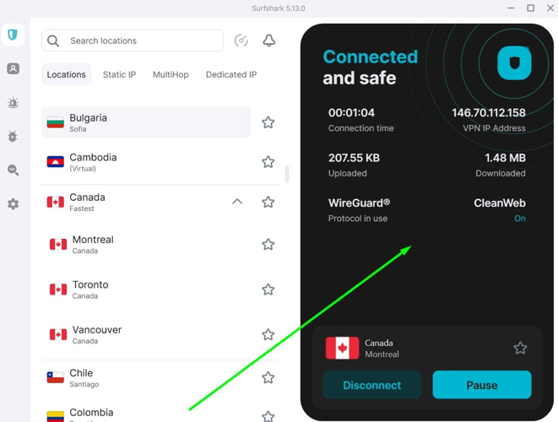Viewport: 558px width, 422px height.
Task: Open the VPN shield icon in sidebar
Action: 13,35
